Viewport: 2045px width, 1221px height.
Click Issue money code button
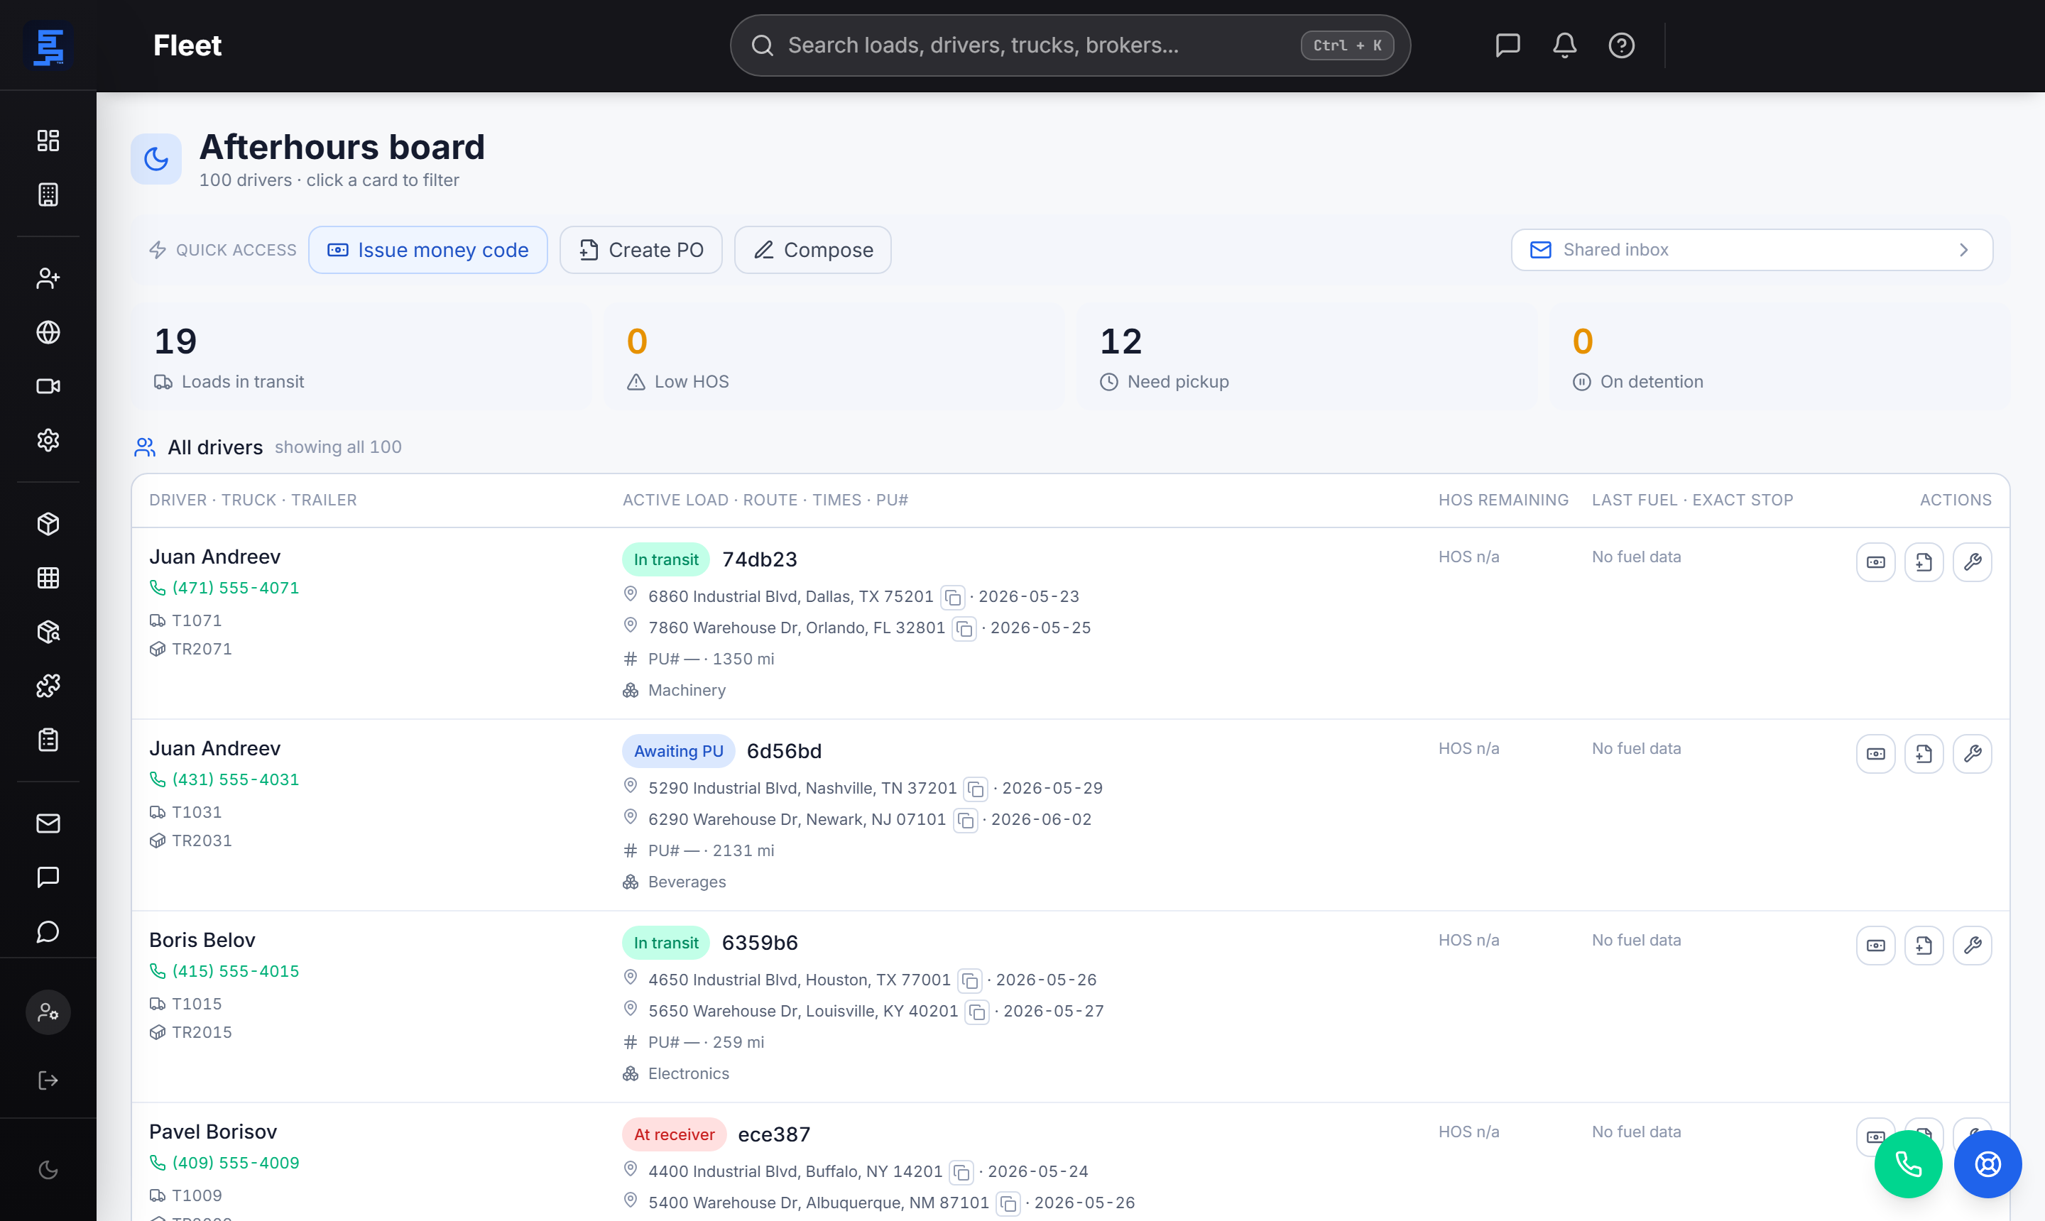(x=428, y=250)
